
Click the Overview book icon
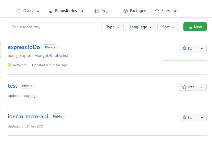pyautogui.click(x=19, y=11)
